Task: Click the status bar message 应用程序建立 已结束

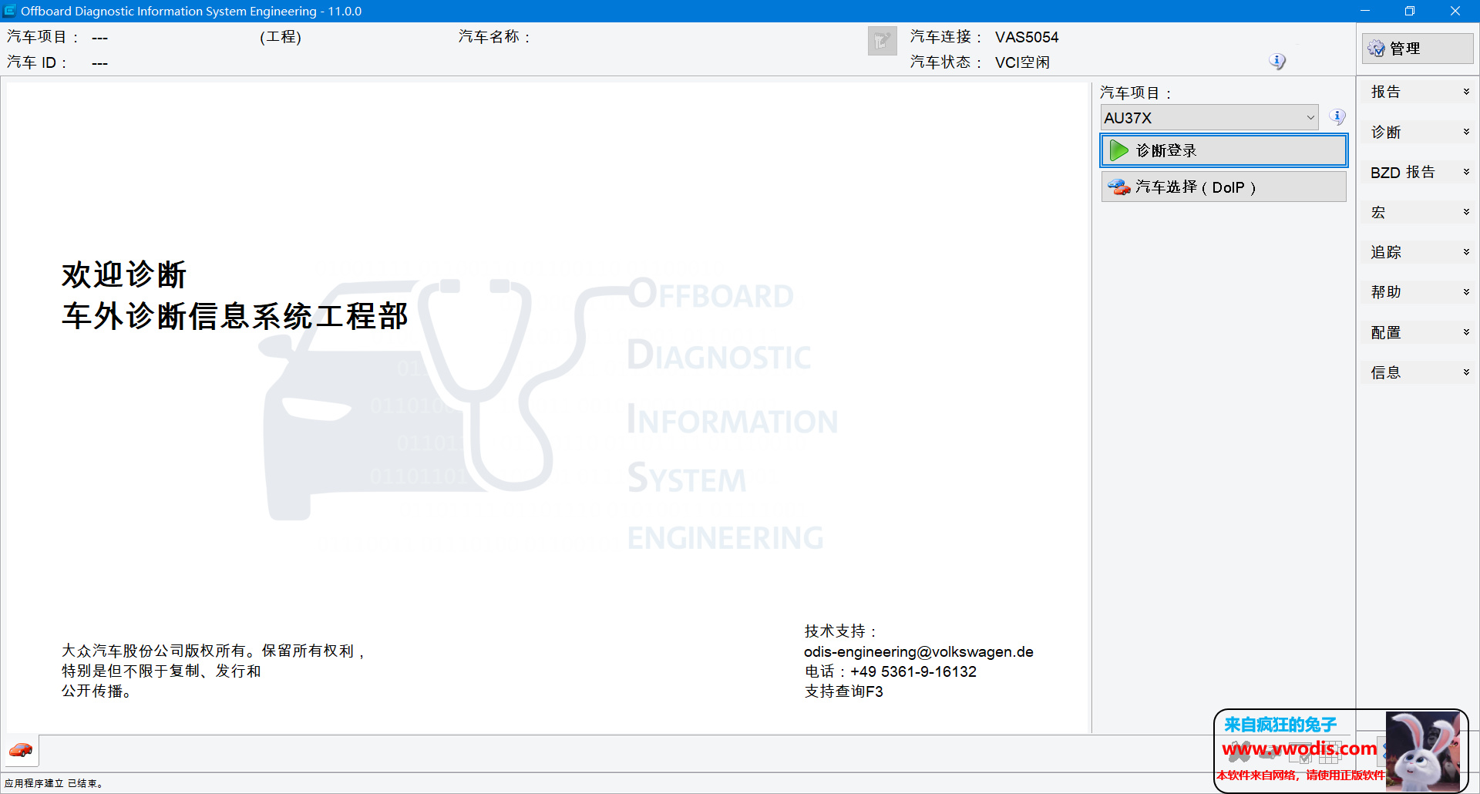Action: point(54,783)
